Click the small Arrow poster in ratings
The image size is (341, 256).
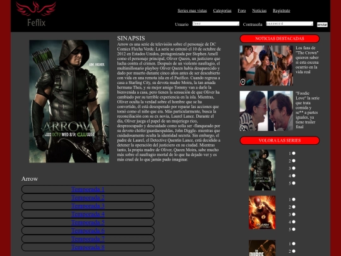coord(262,170)
